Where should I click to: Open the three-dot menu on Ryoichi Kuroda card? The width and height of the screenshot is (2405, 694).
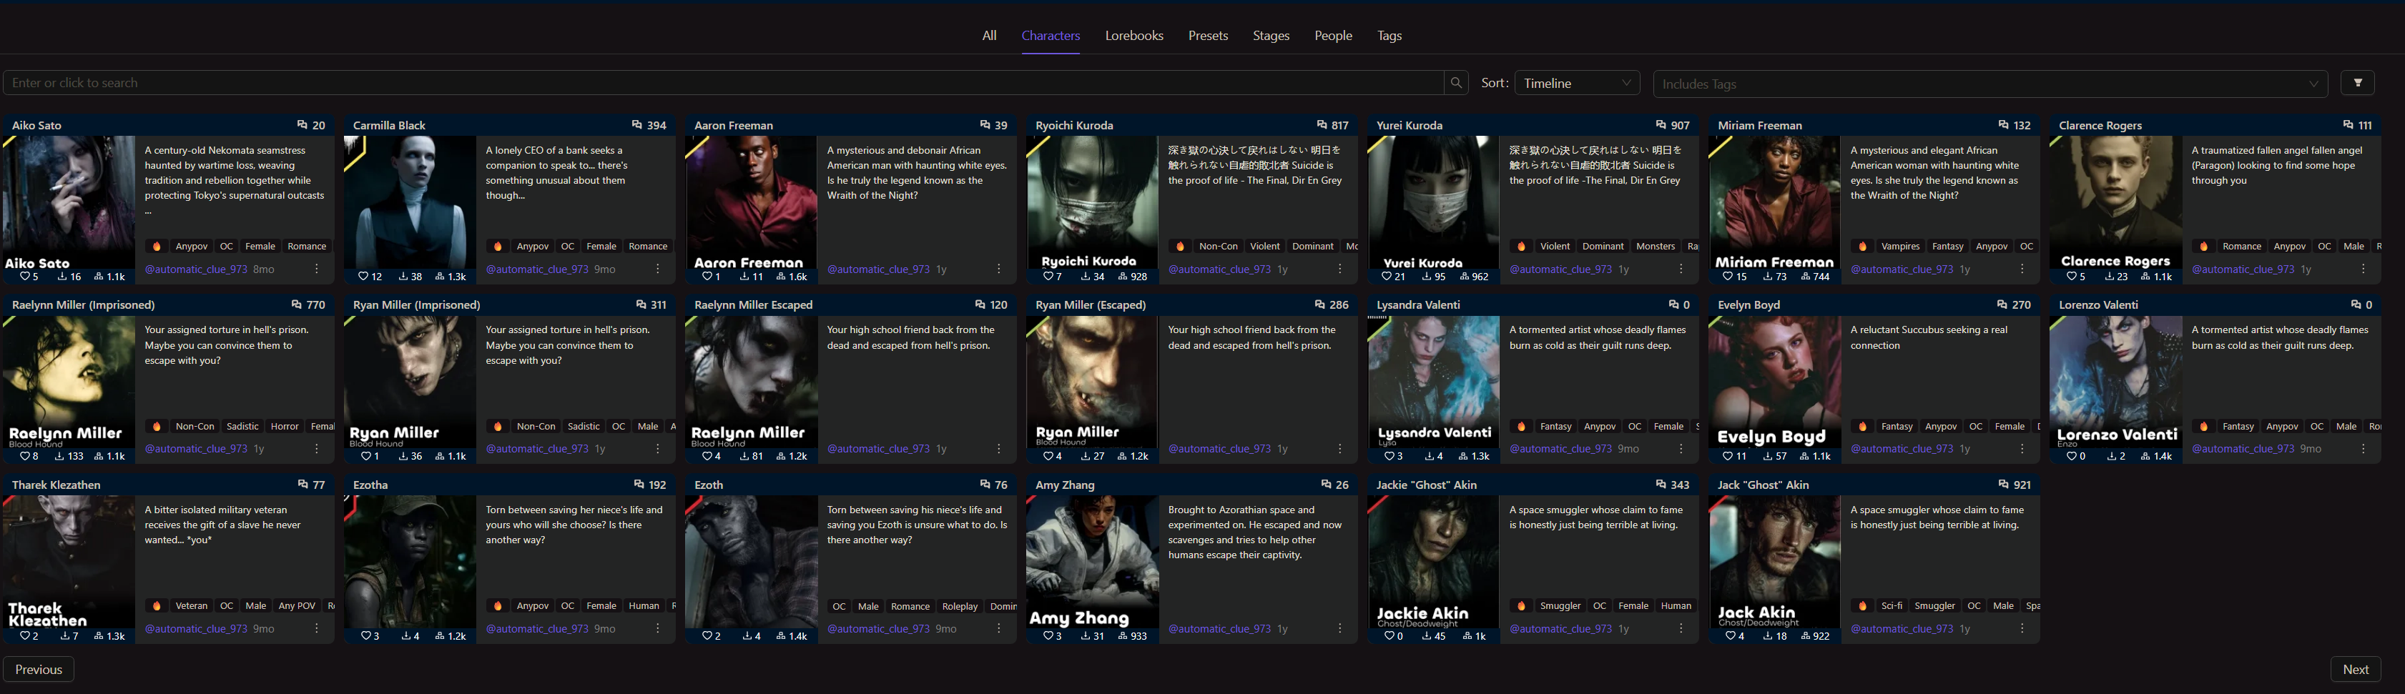pyautogui.click(x=1339, y=269)
